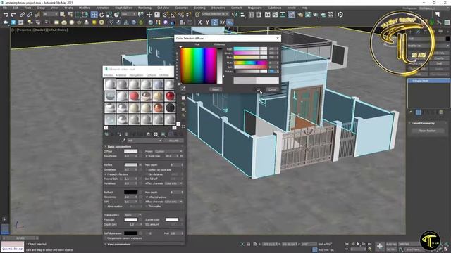Open the Translucency dropdown
The image size is (451, 253).
coord(132,215)
